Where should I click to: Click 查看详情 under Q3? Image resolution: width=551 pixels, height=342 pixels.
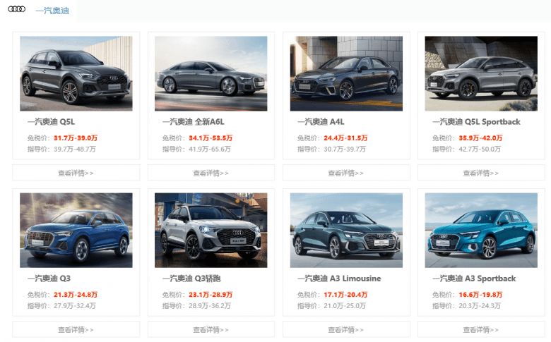(x=76, y=329)
